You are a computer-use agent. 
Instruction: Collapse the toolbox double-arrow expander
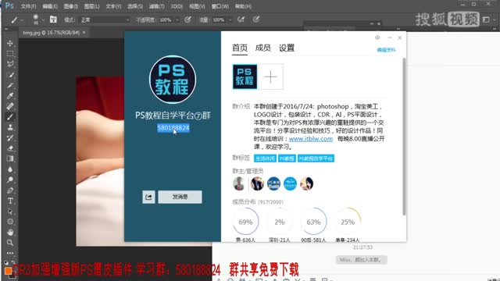click(6, 29)
